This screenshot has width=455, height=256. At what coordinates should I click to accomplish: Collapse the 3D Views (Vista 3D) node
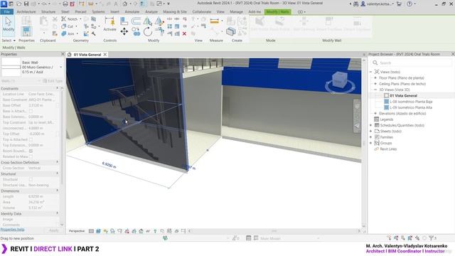tap(375, 90)
